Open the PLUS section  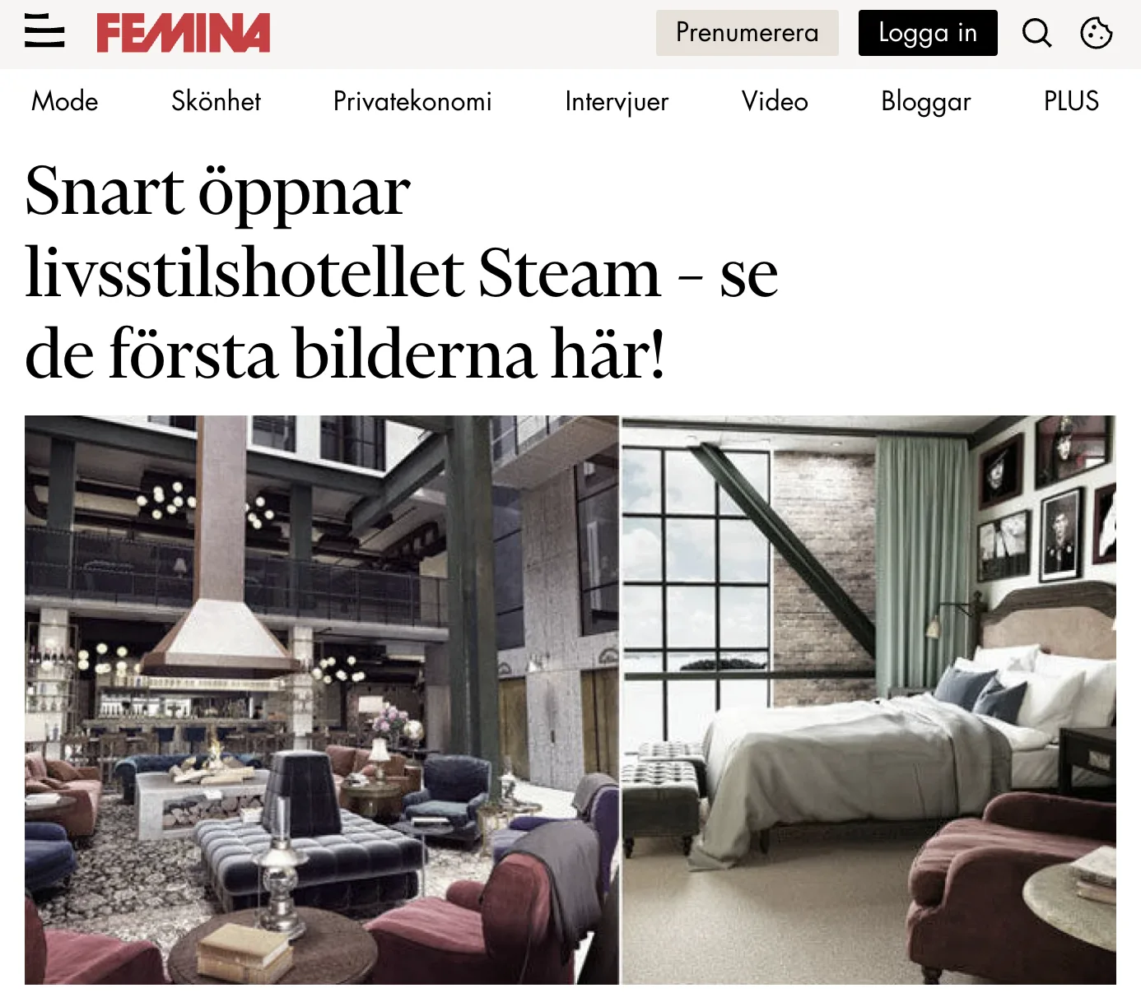tap(1071, 101)
